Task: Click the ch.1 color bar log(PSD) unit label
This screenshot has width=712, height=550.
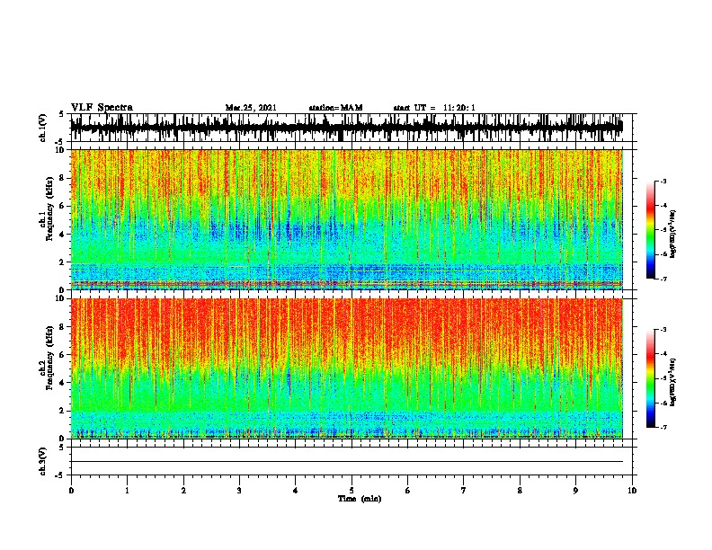Action: [673, 234]
